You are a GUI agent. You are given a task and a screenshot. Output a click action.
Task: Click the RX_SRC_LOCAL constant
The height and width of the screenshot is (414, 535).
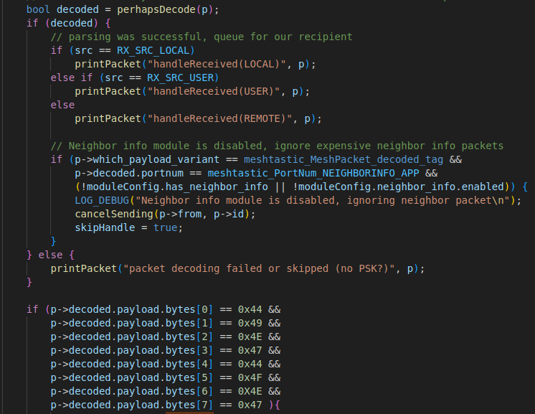pyautogui.click(x=153, y=50)
